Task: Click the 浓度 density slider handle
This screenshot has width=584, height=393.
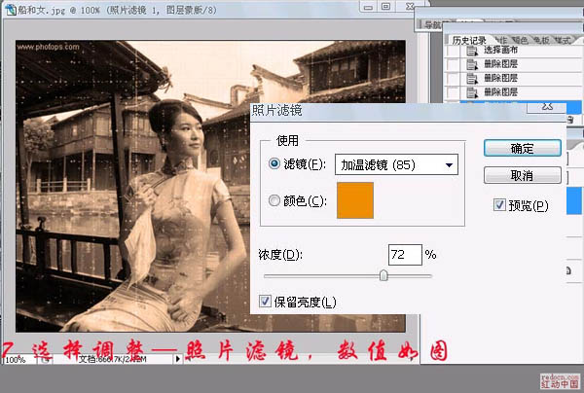Action: click(383, 275)
